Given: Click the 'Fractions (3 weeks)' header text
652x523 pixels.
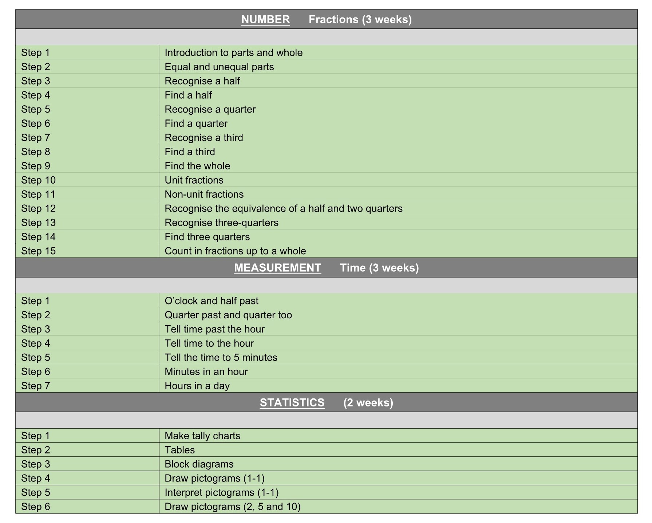Looking at the screenshot, I should click(360, 19).
